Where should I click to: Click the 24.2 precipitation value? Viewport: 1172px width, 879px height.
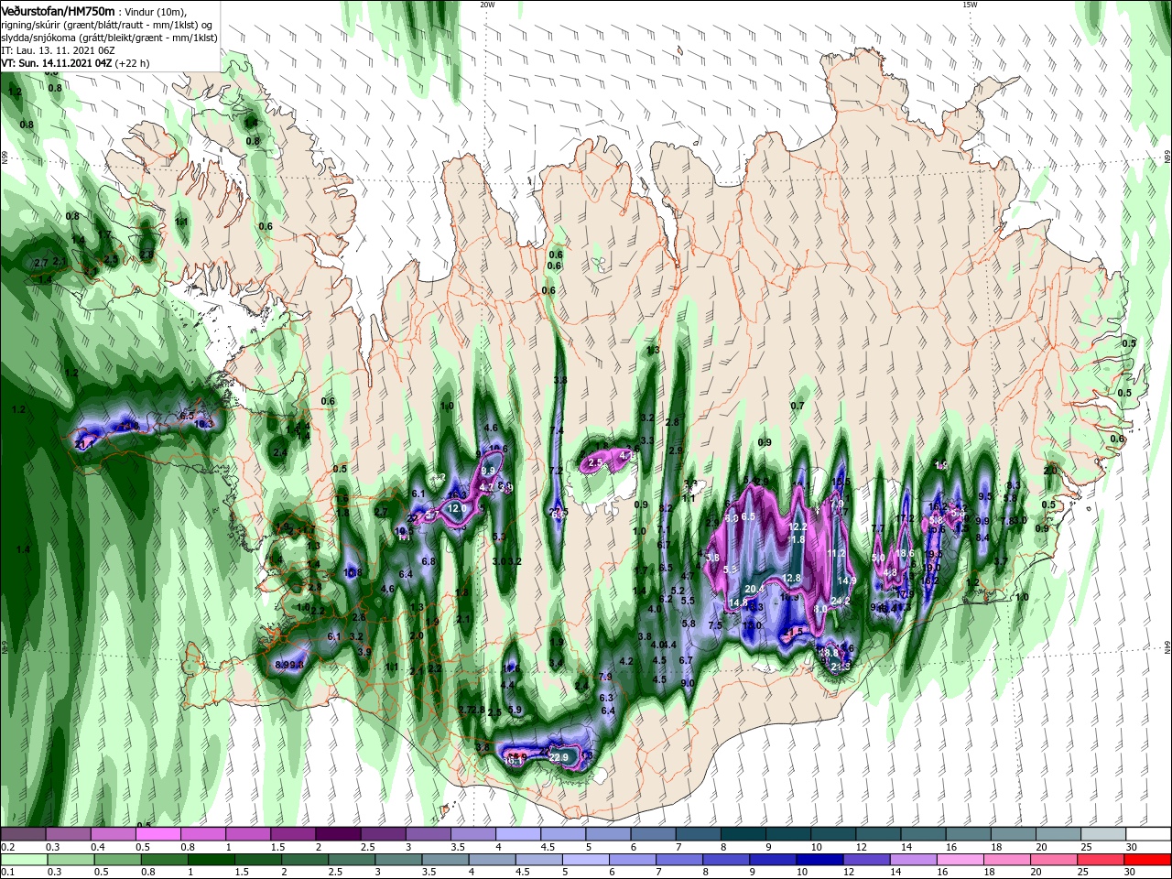[x=841, y=602]
